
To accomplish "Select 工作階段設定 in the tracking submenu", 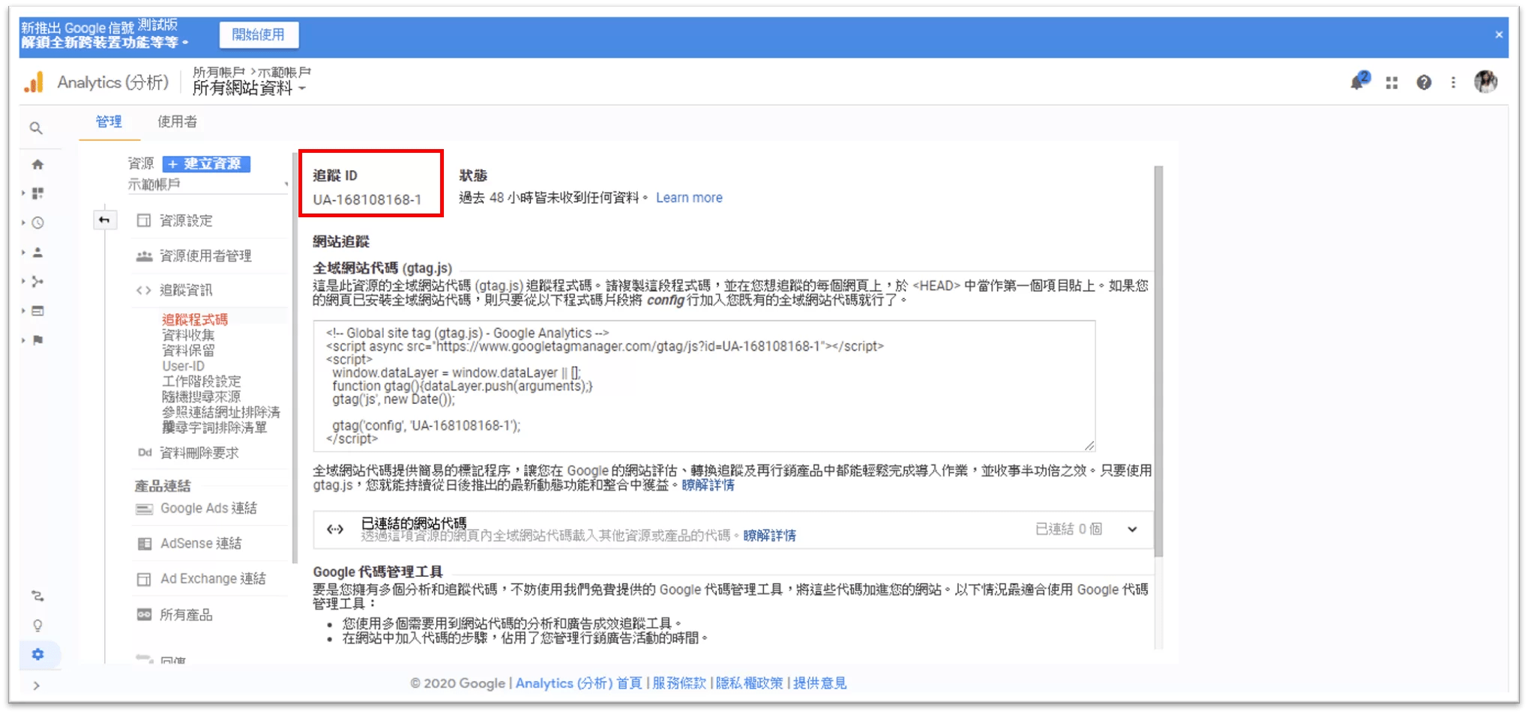I will [202, 381].
